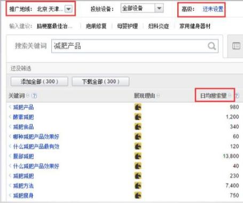Image resolution: width=243 pixels, height=203 pixels.
Task: Click the 下载全部 (300) button
Action: (x=100, y=82)
